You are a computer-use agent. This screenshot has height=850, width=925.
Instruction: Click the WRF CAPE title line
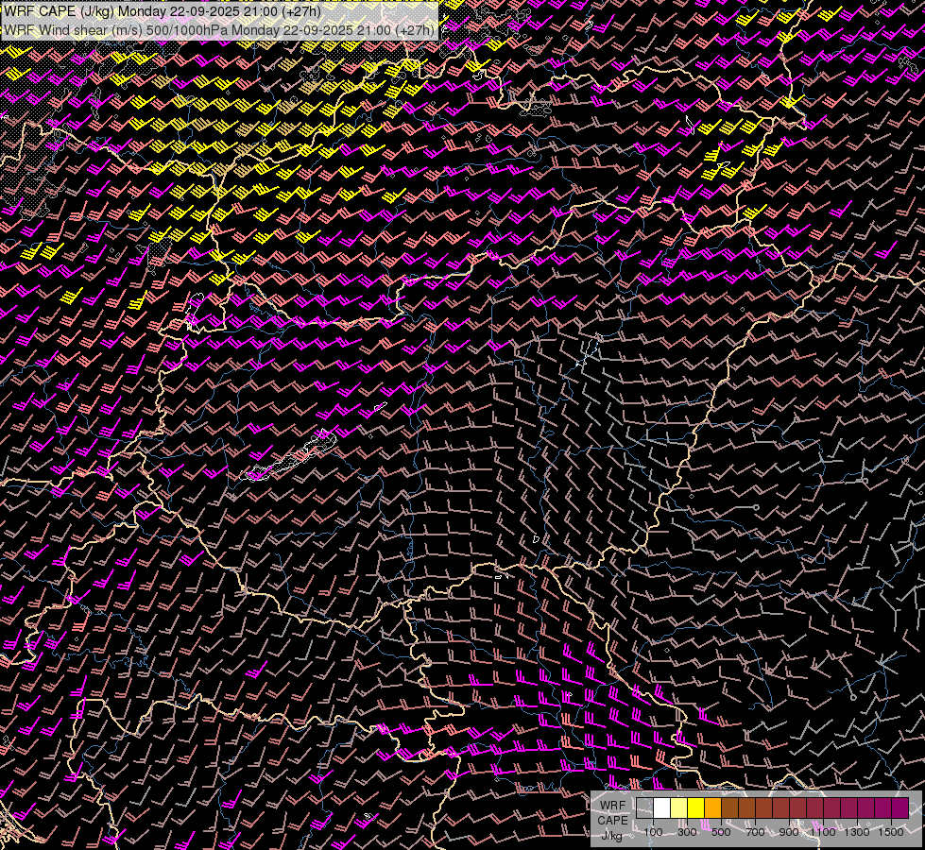pyautogui.click(x=163, y=11)
